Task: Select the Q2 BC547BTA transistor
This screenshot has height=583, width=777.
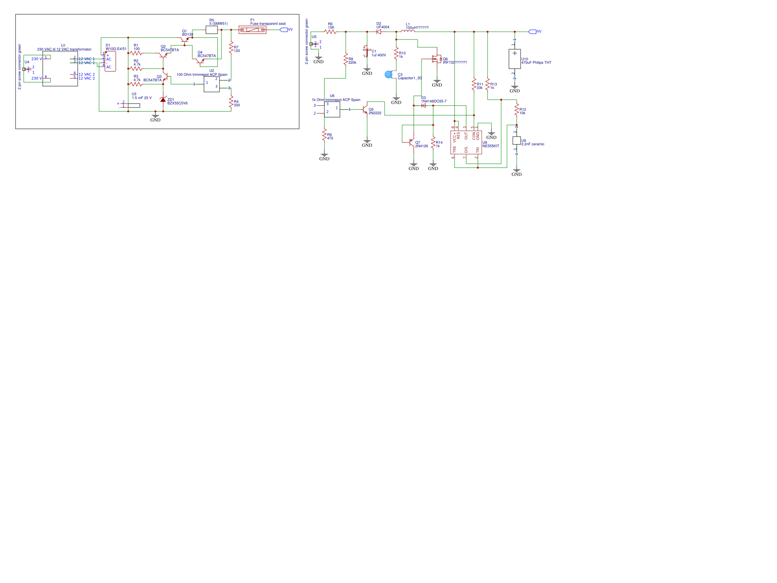Action: [x=163, y=55]
